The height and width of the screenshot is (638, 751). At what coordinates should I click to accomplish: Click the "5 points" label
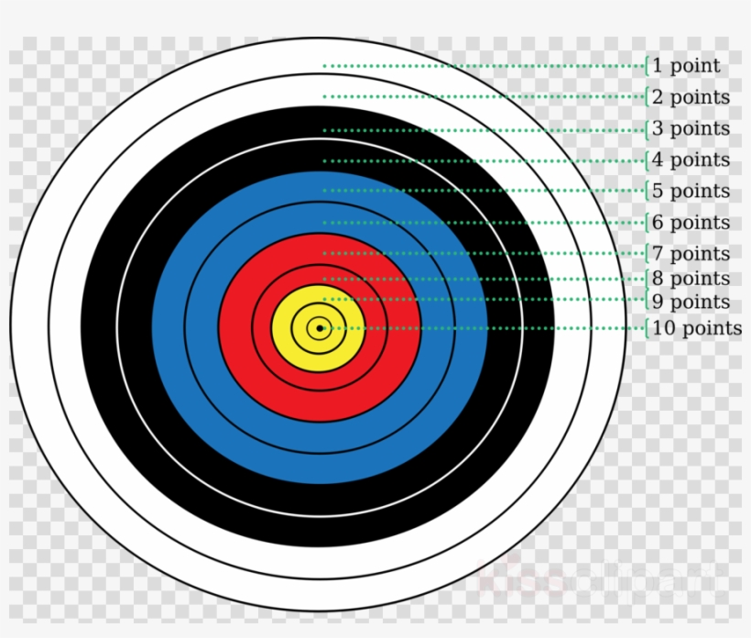[x=691, y=191]
